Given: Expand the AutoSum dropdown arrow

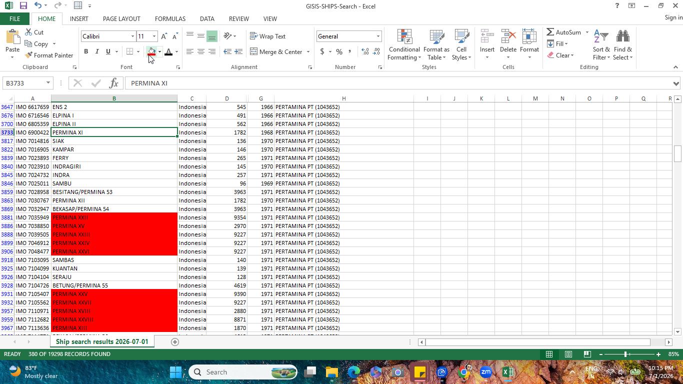Looking at the screenshot, I should tap(587, 32).
